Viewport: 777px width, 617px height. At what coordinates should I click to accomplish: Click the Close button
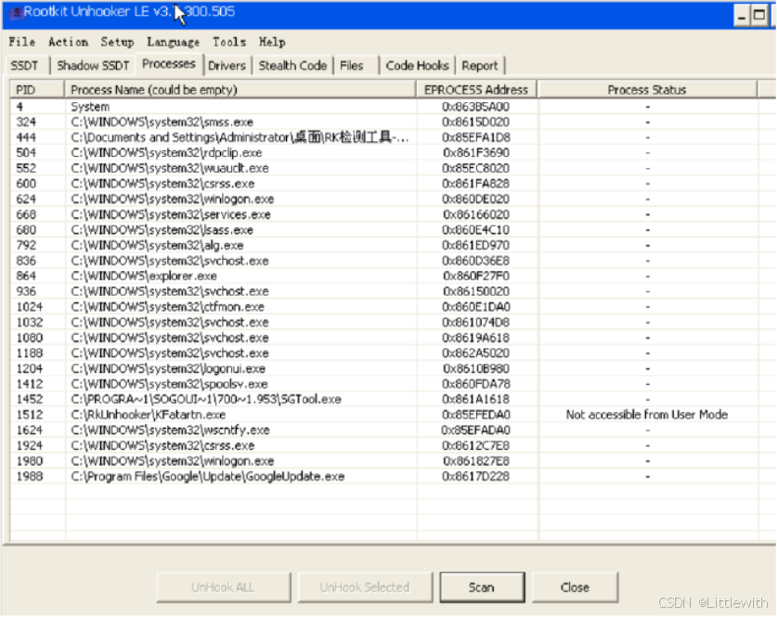point(575,587)
